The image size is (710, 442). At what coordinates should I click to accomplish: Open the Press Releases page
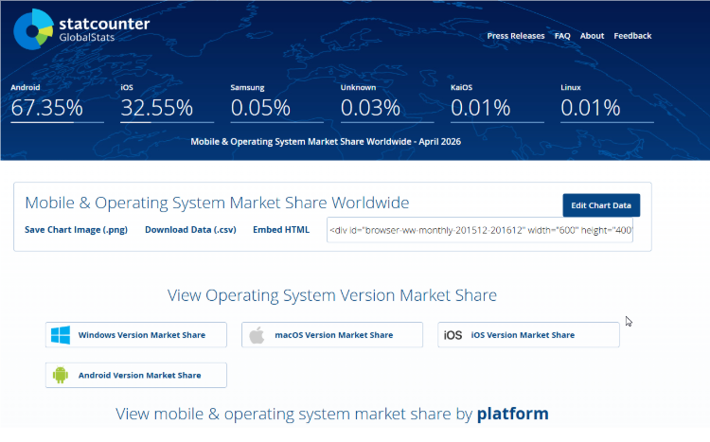pyautogui.click(x=516, y=36)
